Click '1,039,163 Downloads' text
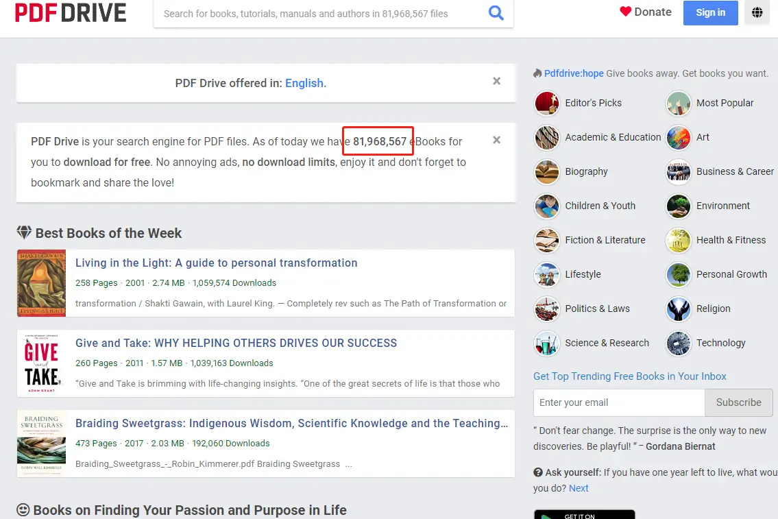 (x=232, y=363)
